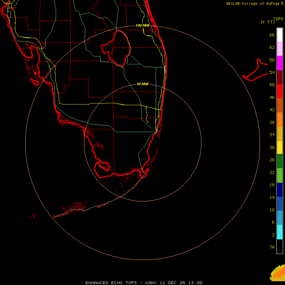
Task: Click the 62 value on the legend
Action: [x=272, y=47]
